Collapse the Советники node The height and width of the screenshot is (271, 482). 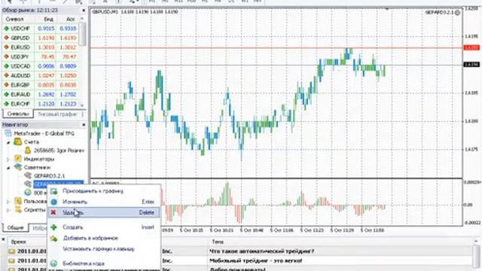click(8, 168)
